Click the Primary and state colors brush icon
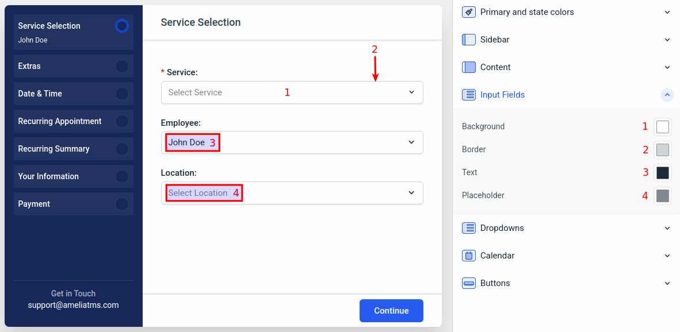The height and width of the screenshot is (332, 680). 469,12
